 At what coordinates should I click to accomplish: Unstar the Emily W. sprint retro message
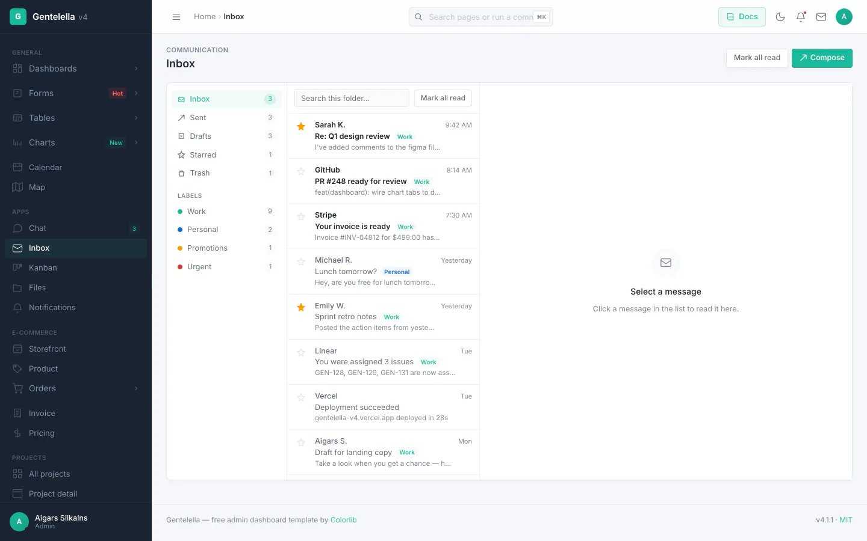coord(301,307)
